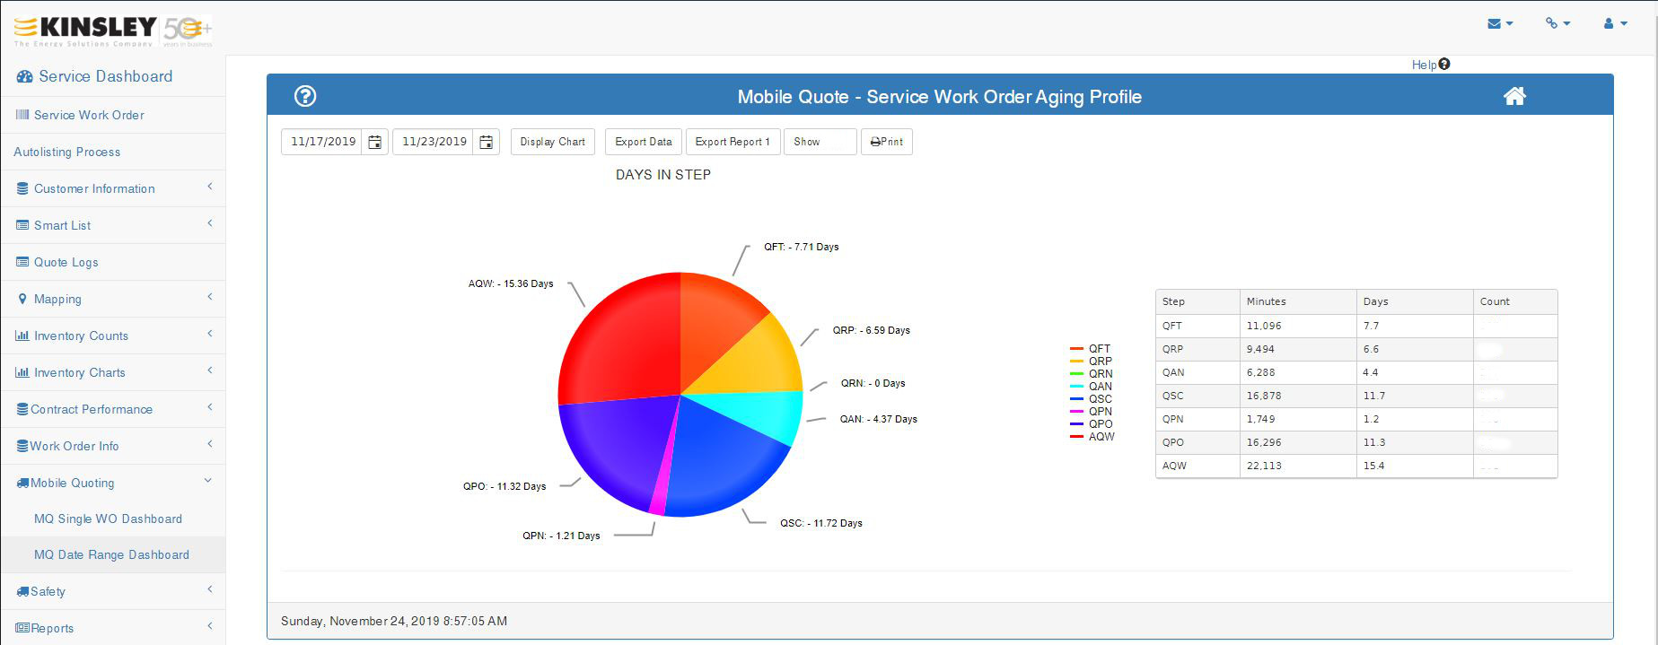
Task: Open the Quote Logs menu label
Action: click(x=66, y=262)
